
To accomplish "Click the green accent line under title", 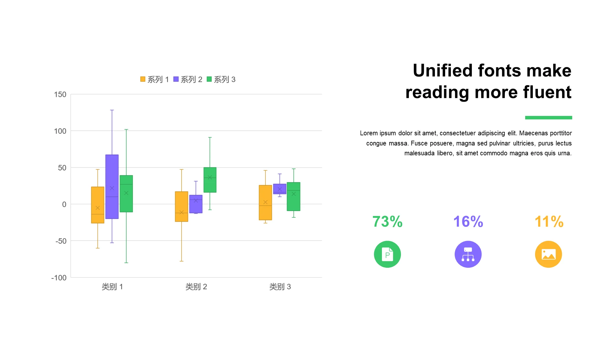I will [548, 118].
